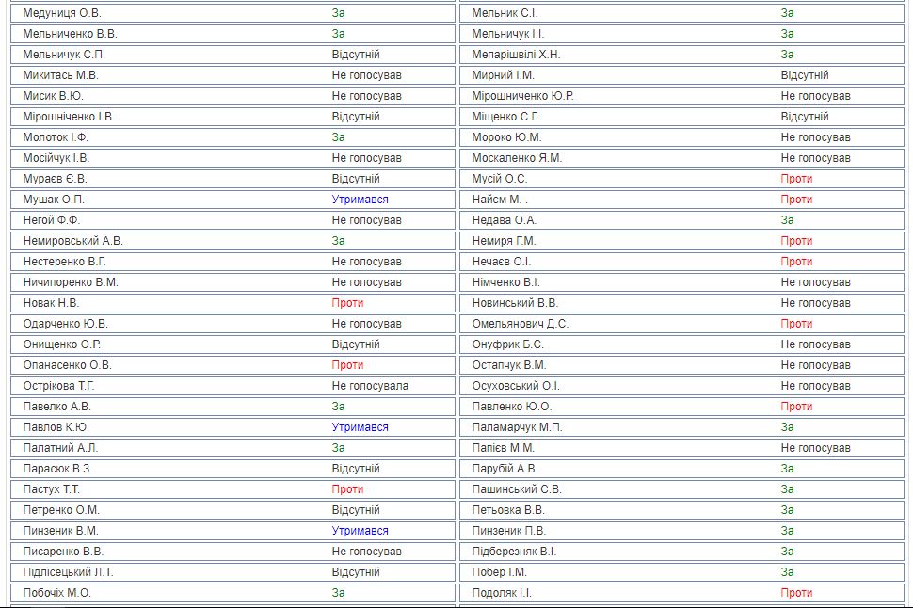The image size is (913, 608).
Task: Click the Утримався vote beside Павлов К.Ю.
Action: (x=360, y=427)
